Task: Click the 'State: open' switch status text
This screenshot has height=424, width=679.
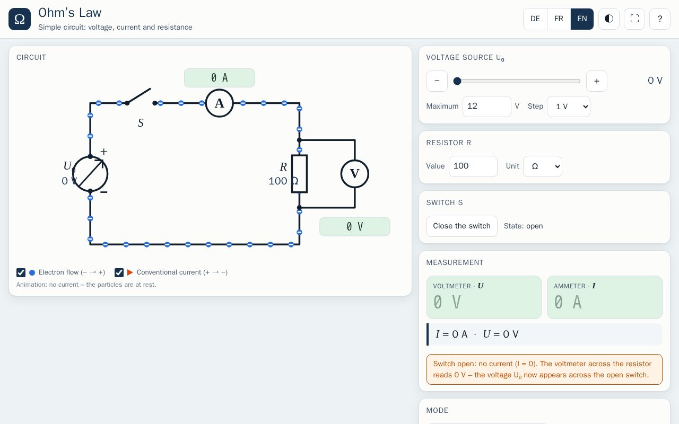Action: 524,226
